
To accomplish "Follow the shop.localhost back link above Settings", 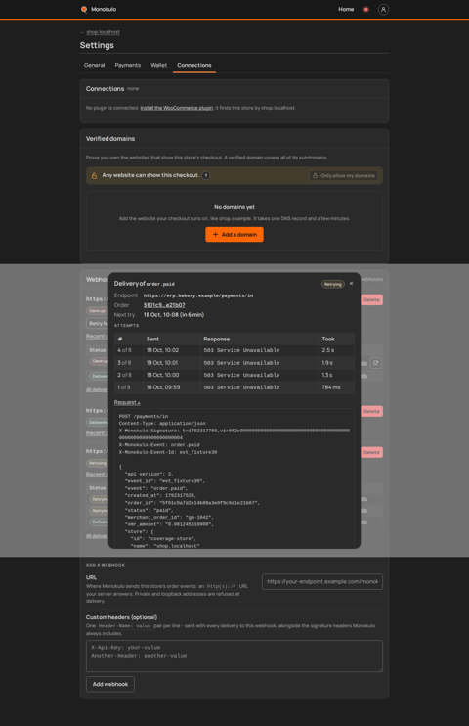I will pyautogui.click(x=103, y=32).
